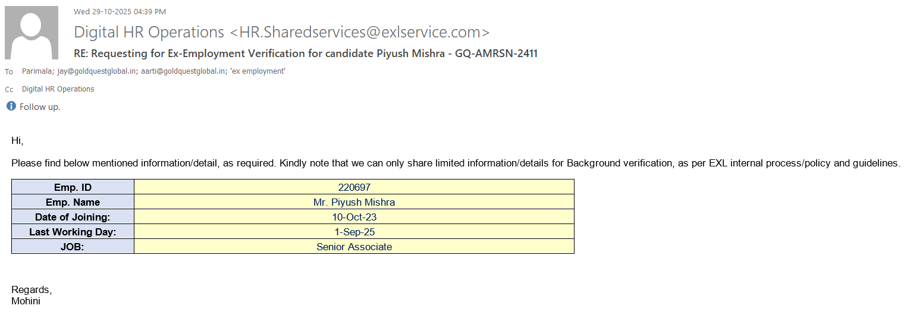
Task: Select the Follow up notice text
Action: coord(40,107)
